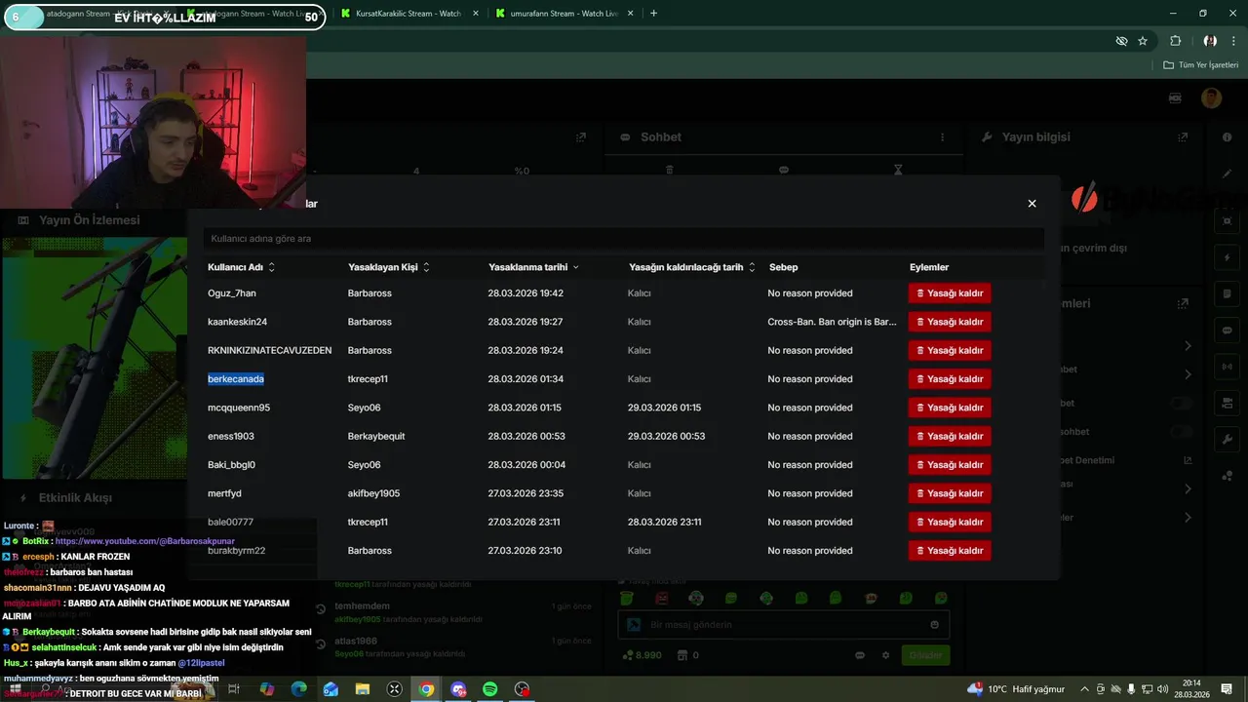Remove ban for bale00777
Screen dimensions: 1248x702
(x=950, y=522)
